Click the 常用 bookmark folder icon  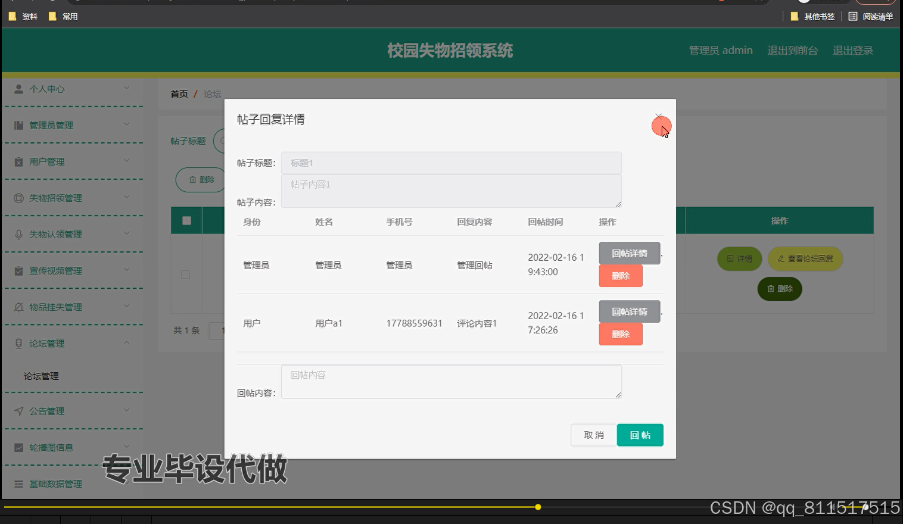coord(52,16)
